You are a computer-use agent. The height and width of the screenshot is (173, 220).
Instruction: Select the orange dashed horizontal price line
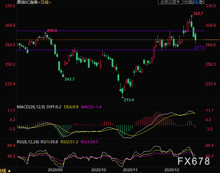110,40
